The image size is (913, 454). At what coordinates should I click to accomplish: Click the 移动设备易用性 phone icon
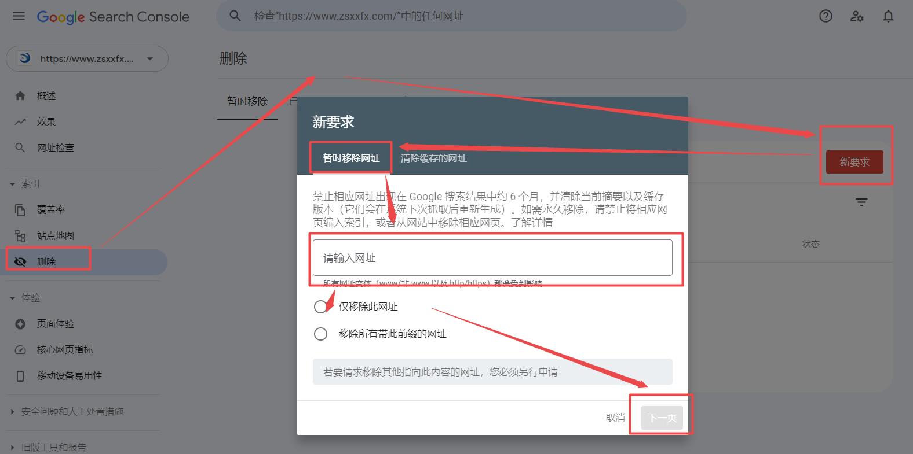(x=20, y=376)
